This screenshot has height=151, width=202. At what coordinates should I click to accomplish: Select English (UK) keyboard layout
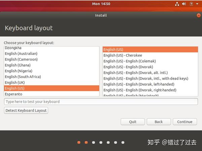[x=52, y=82]
